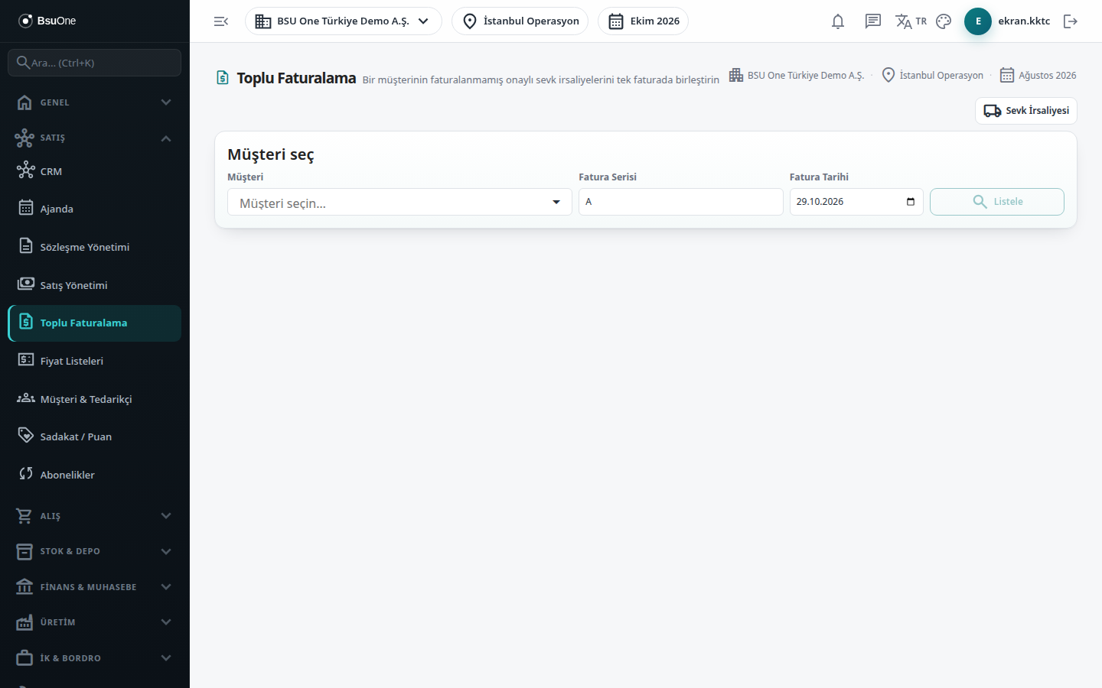Expand the ALIŞ sidebar section

pyautogui.click(x=95, y=516)
